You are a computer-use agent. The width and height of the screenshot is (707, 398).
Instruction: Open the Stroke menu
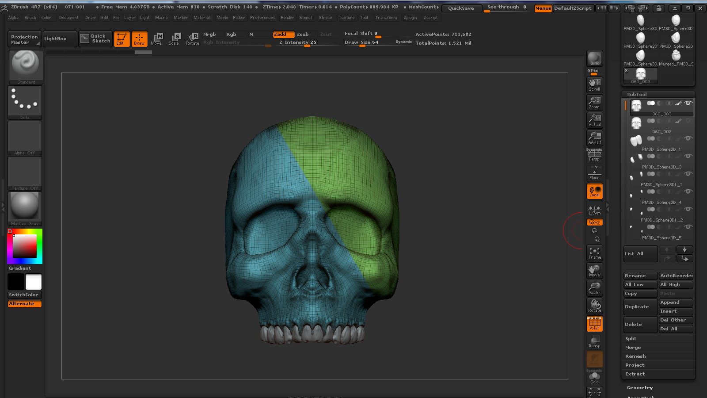(x=325, y=18)
